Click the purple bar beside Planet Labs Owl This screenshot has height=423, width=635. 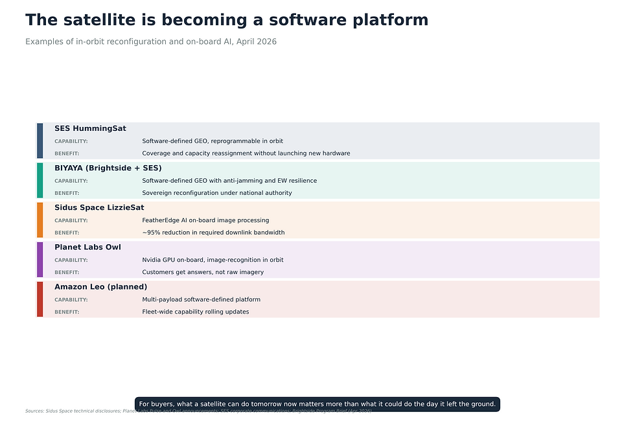coord(40,260)
